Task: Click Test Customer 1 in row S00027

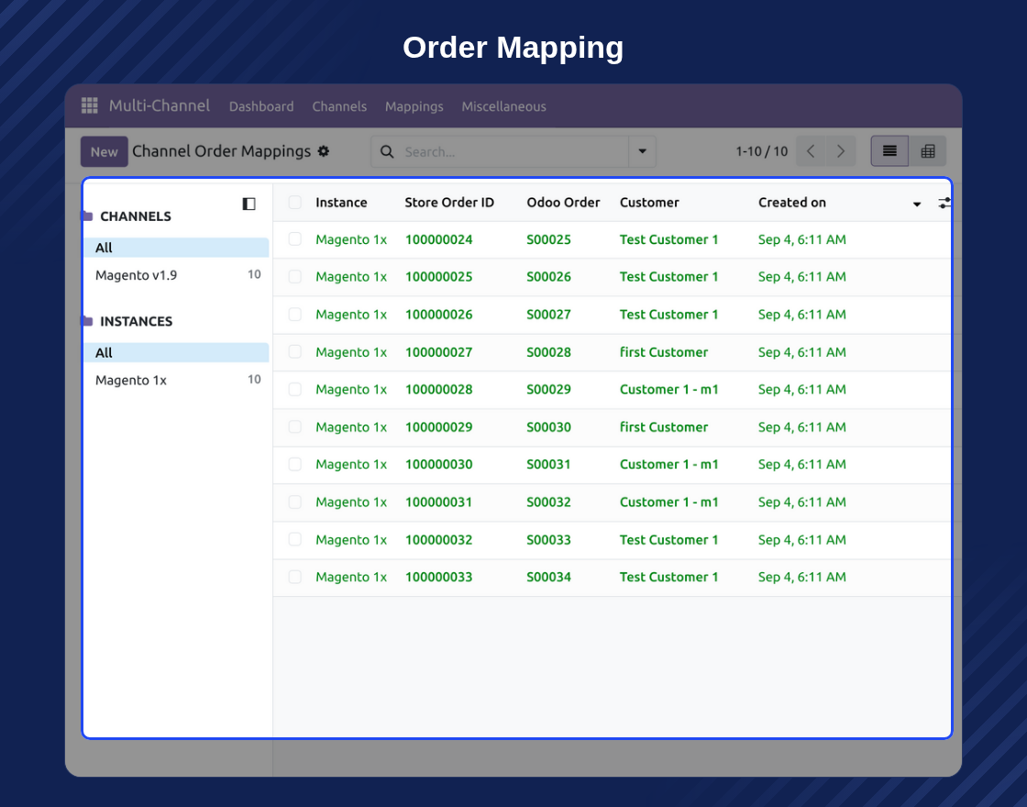Action: (x=668, y=315)
